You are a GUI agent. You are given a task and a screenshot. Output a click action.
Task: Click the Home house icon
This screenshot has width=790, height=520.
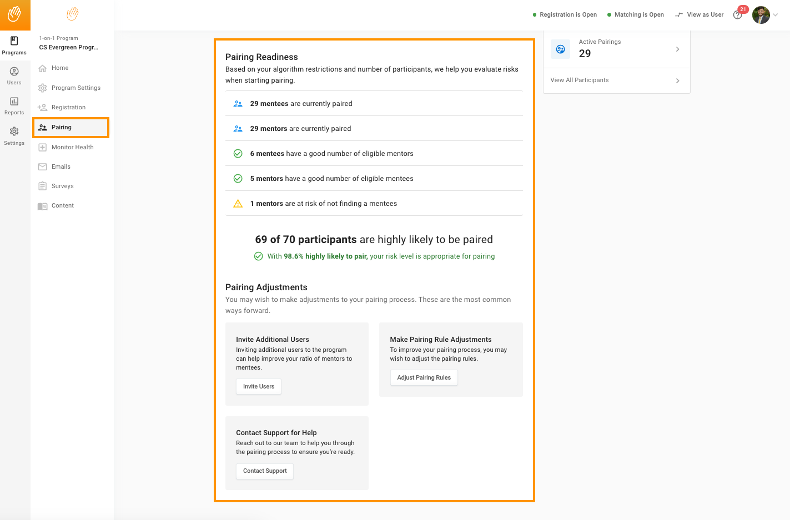43,68
